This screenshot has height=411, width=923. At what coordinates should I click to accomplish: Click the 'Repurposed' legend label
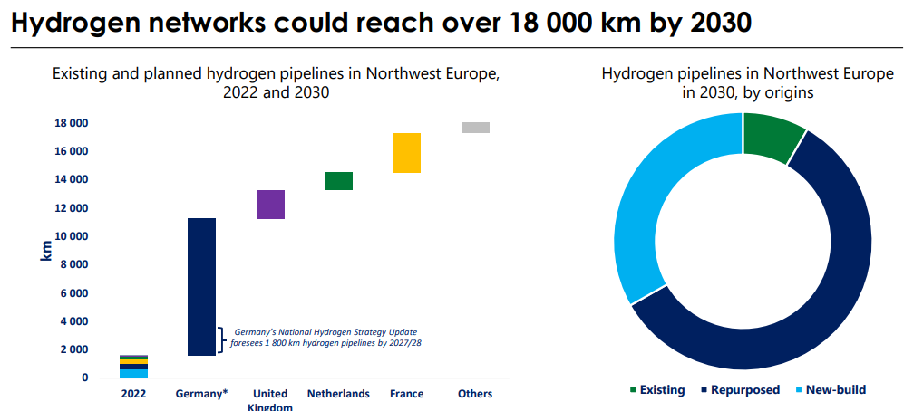(x=745, y=390)
